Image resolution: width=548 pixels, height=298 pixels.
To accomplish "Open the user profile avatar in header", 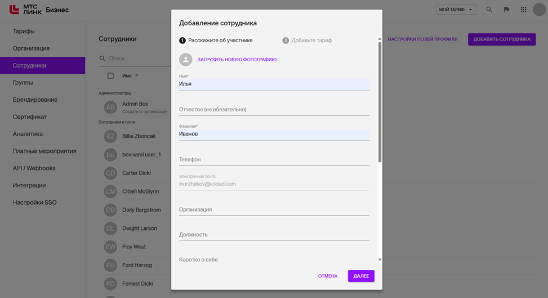I will (x=539, y=10).
